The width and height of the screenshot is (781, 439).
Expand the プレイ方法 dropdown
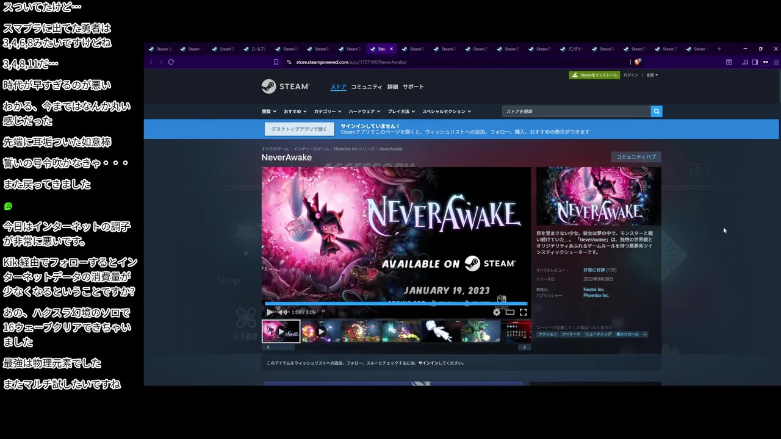pos(401,112)
